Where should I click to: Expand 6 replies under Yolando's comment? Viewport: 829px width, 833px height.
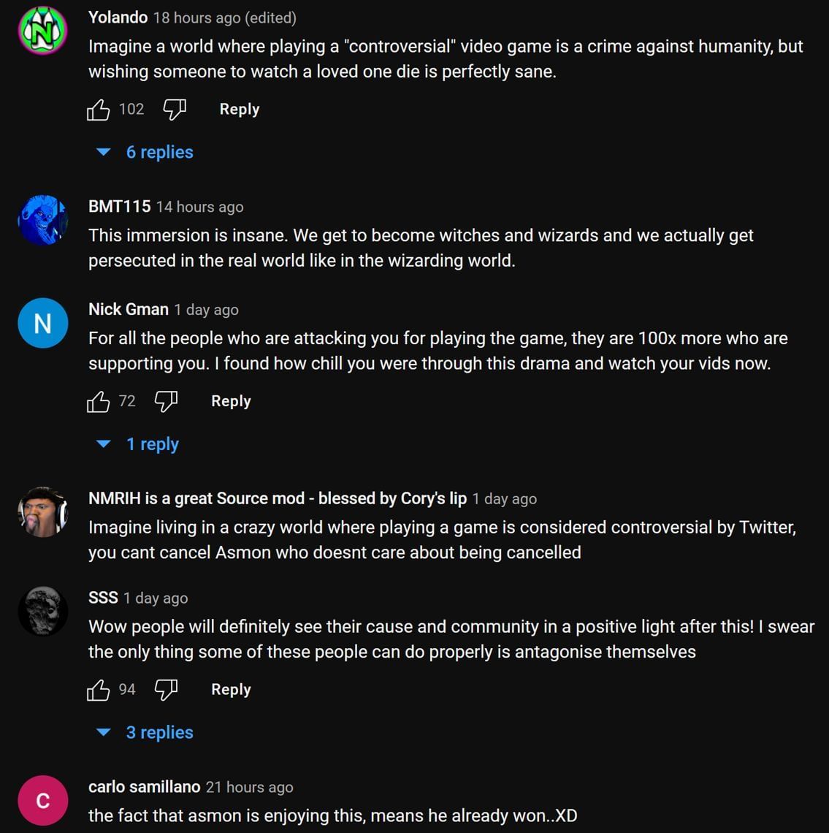point(146,152)
